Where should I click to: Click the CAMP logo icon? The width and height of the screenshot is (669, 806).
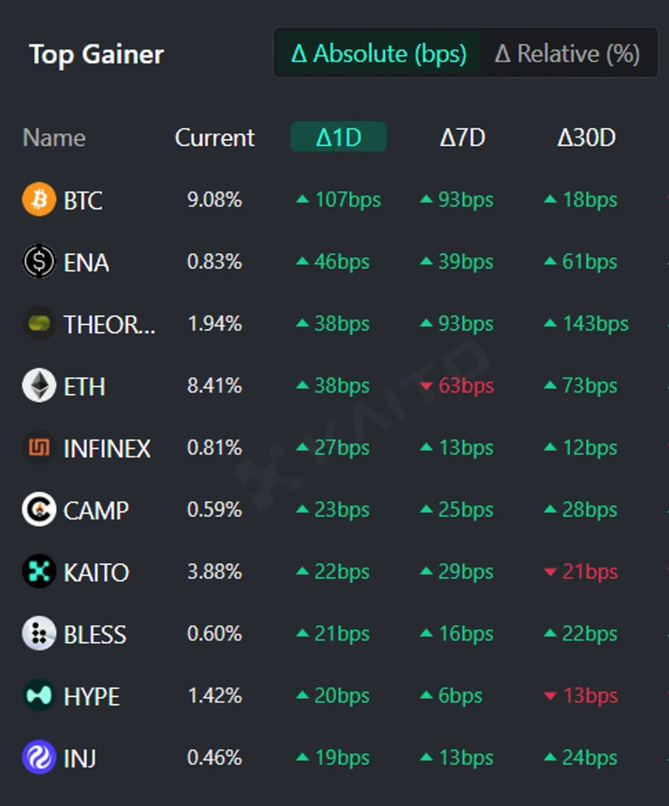point(38,510)
